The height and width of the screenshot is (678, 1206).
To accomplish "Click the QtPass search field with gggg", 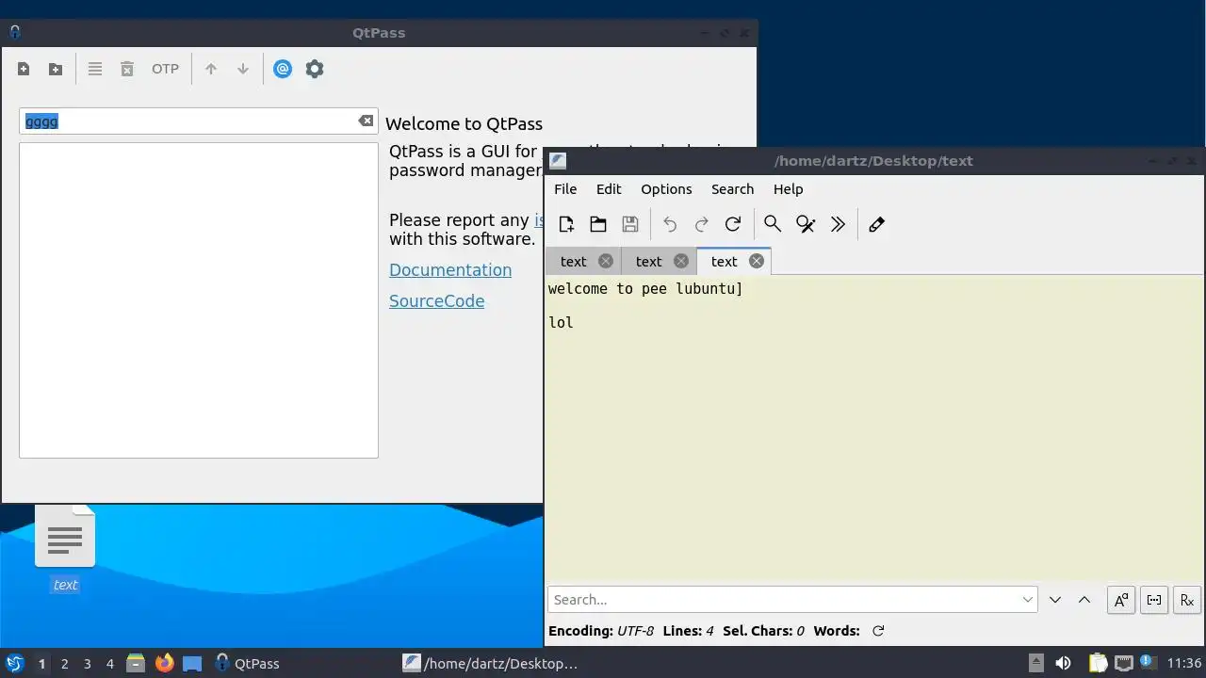I will tap(199, 121).
